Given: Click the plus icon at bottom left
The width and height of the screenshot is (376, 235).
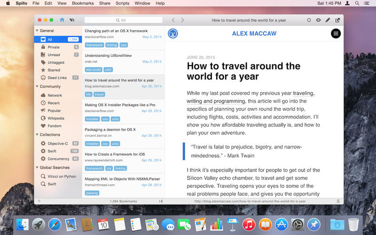Looking at the screenshot, I should [x=39, y=201].
